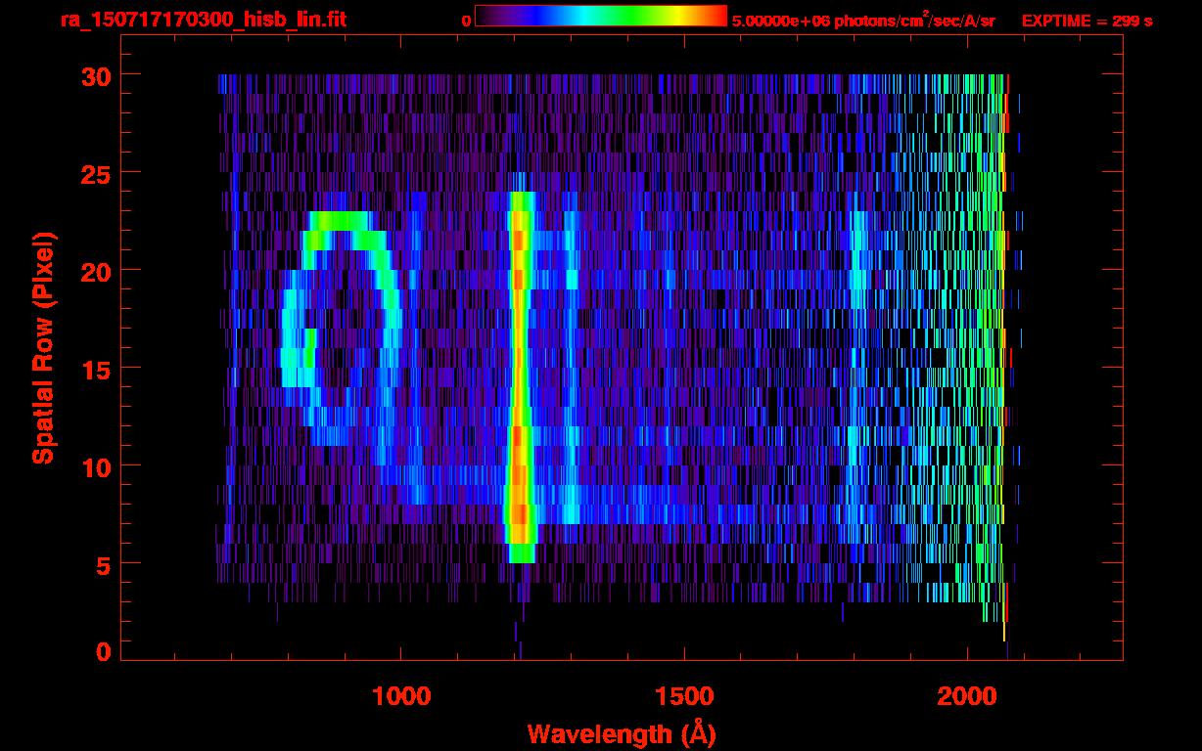Click the y-axis tick label 15
The image size is (1202, 751).
(95, 369)
